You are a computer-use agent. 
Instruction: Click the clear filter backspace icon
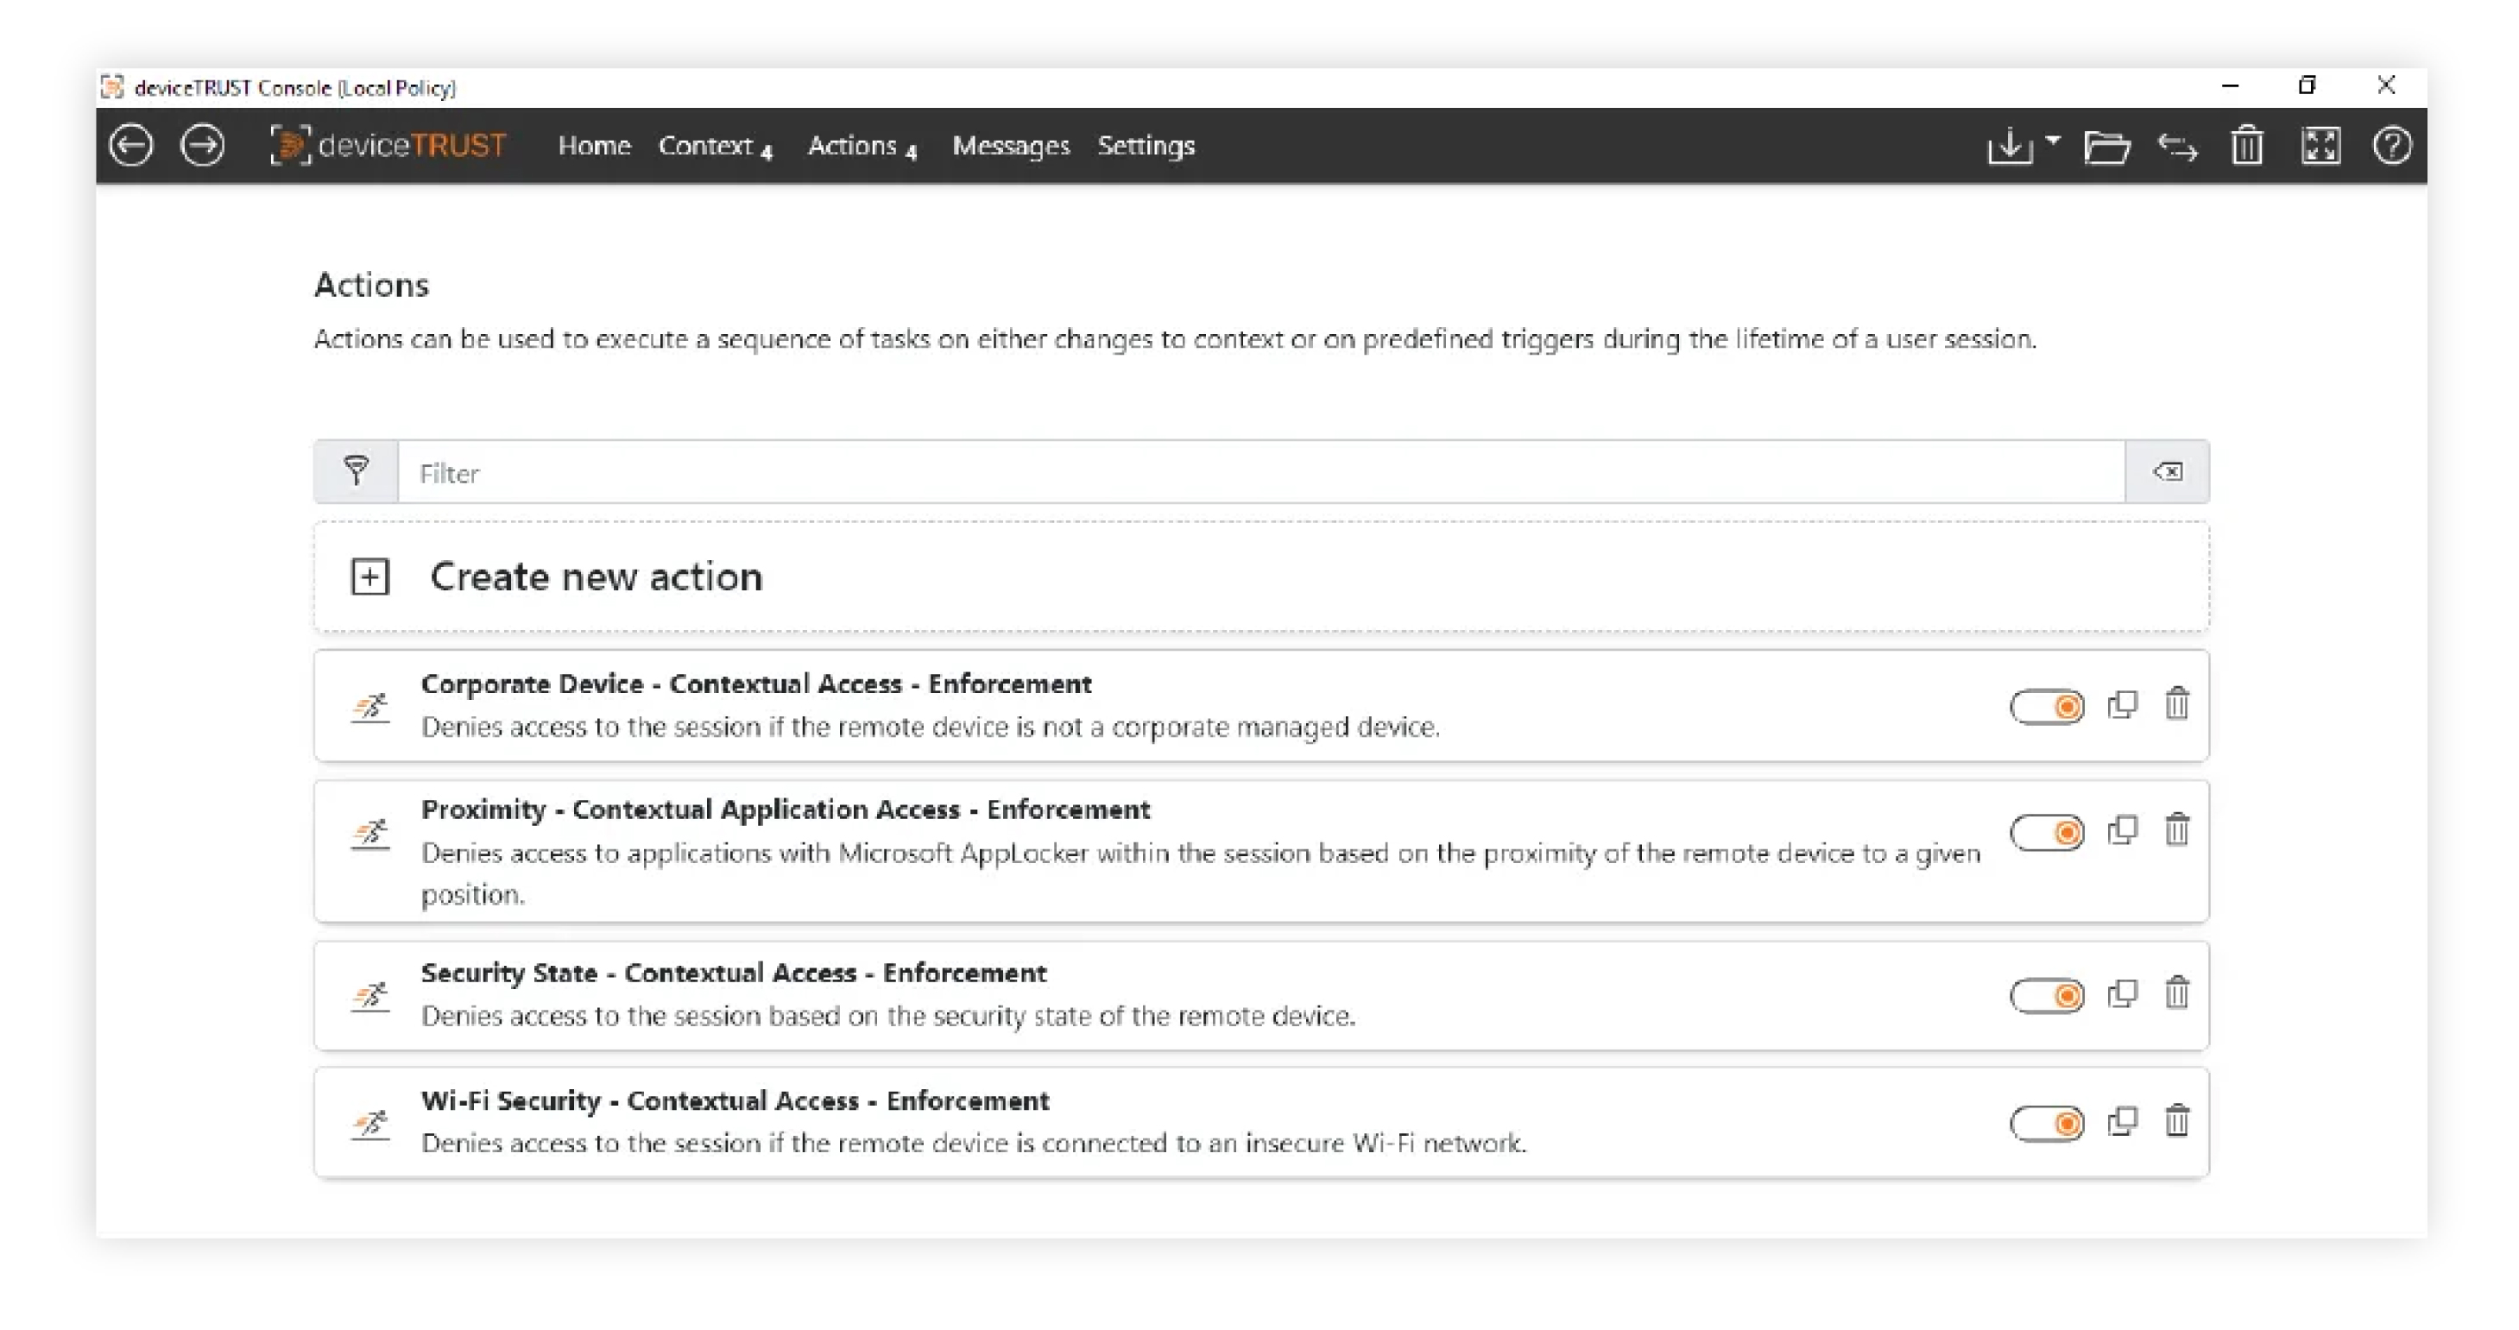click(2167, 472)
